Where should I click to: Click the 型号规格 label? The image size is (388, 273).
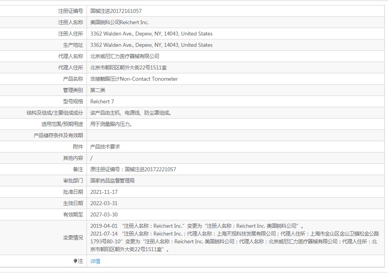(73, 101)
